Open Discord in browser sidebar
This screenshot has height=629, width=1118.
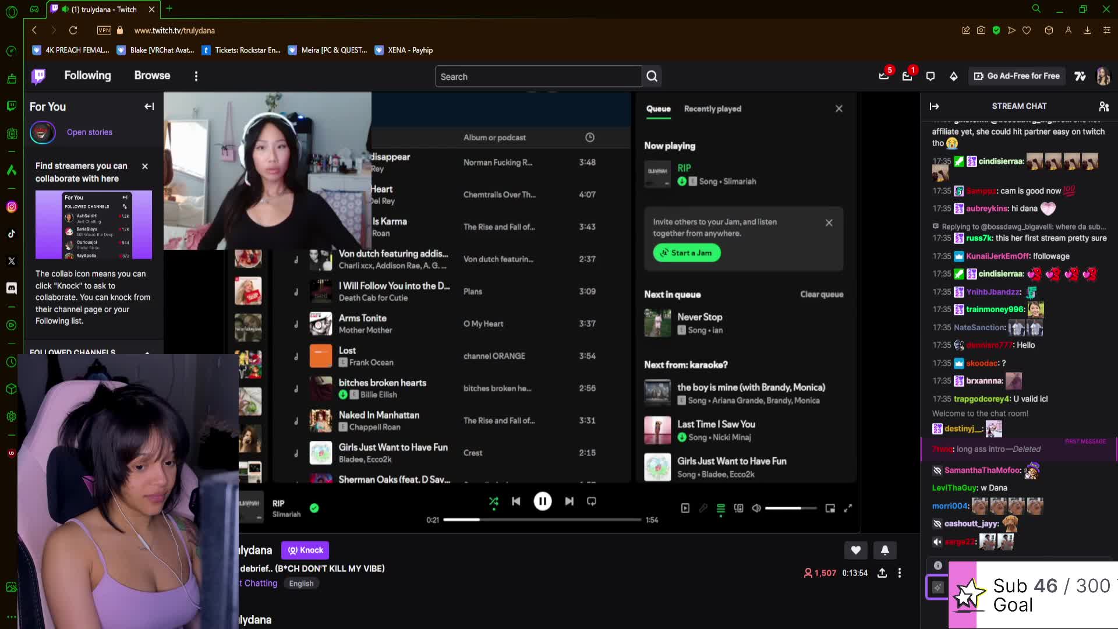tap(12, 288)
